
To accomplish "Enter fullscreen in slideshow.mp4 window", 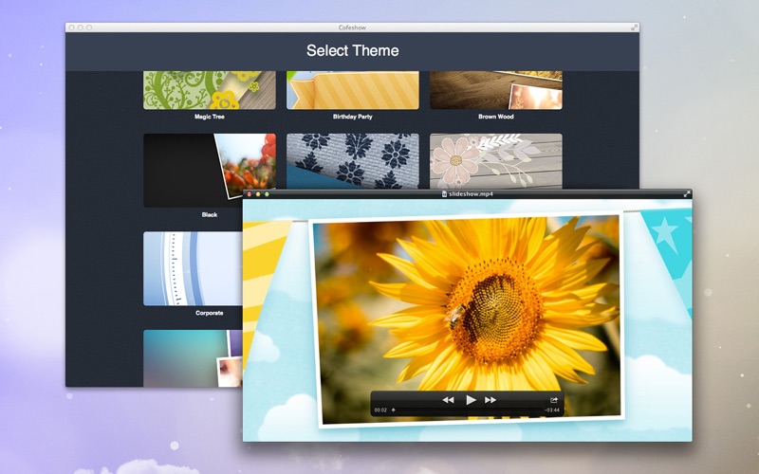I will pos(686,193).
